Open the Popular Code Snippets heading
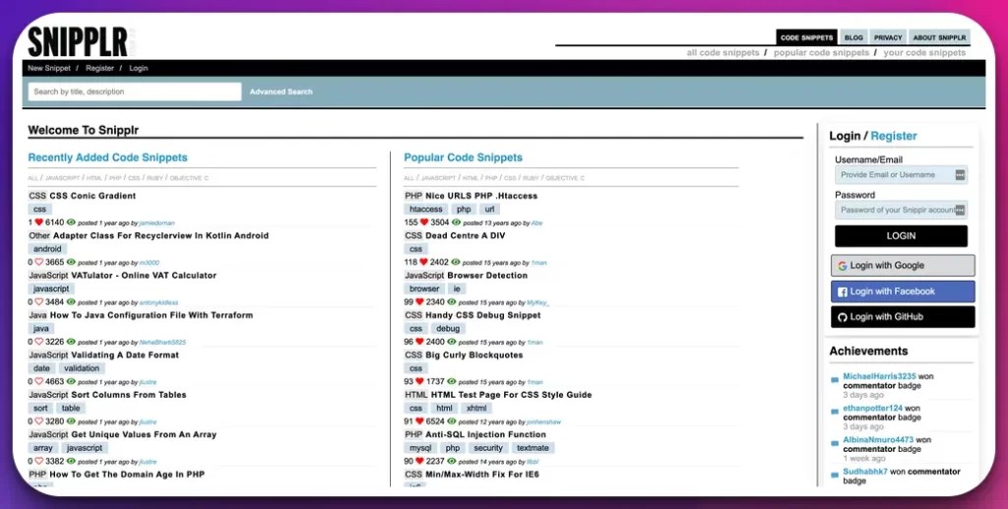 (x=463, y=158)
